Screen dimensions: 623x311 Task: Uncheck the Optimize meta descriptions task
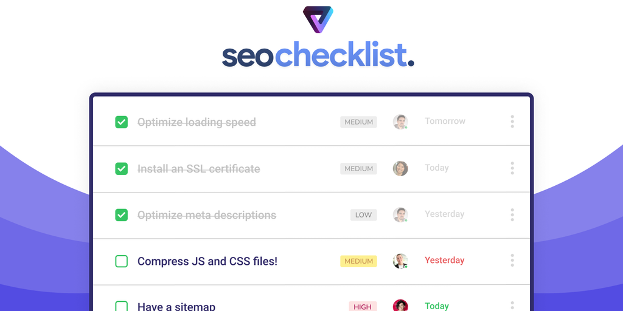[x=122, y=215]
